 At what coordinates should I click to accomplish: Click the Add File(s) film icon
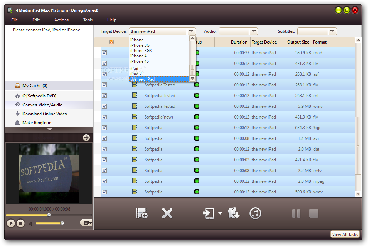coord(142,213)
